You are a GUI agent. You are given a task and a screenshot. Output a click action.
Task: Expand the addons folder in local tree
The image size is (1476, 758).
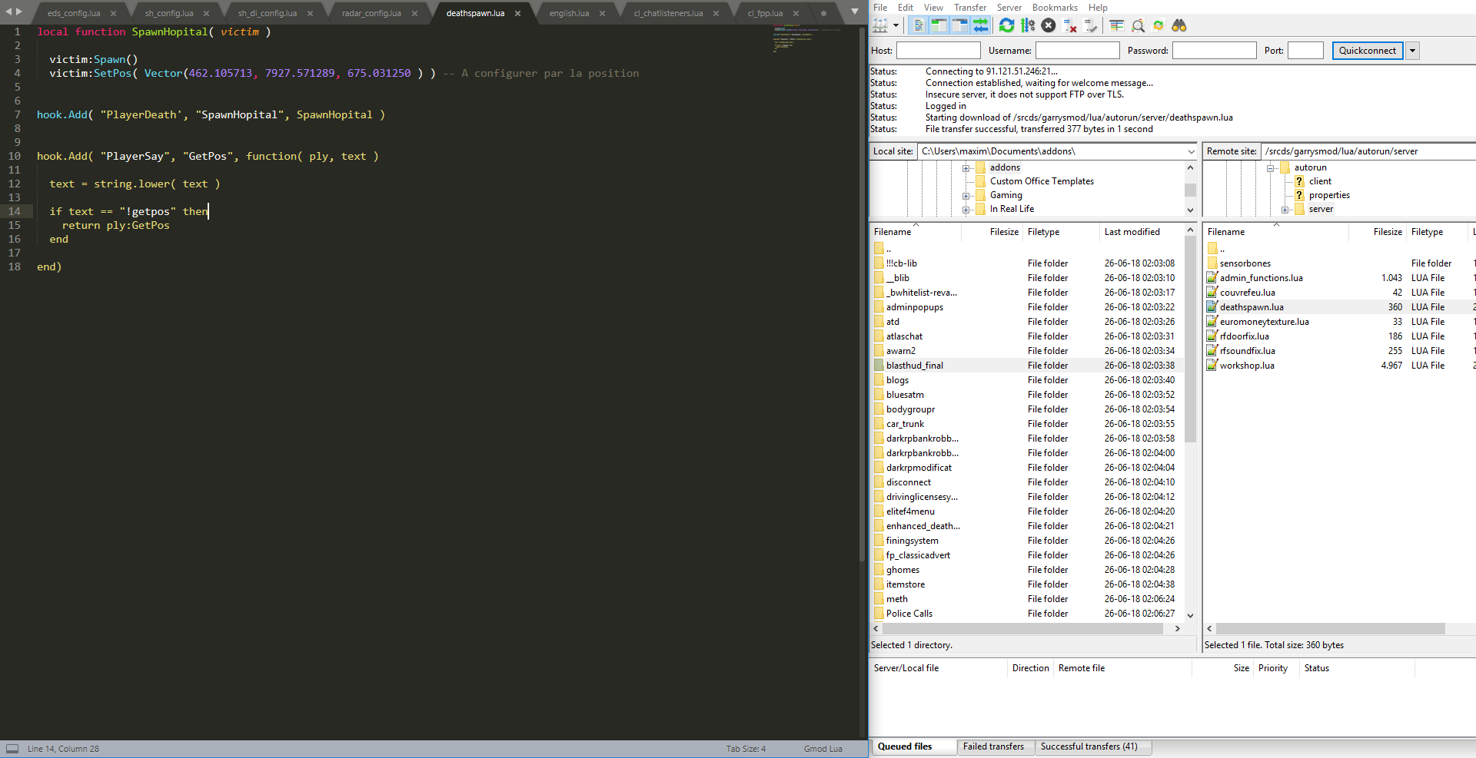click(966, 168)
